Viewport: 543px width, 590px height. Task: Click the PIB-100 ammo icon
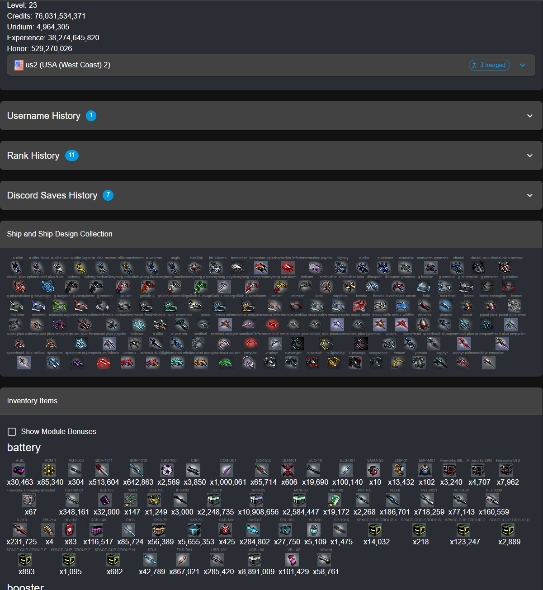point(335,500)
